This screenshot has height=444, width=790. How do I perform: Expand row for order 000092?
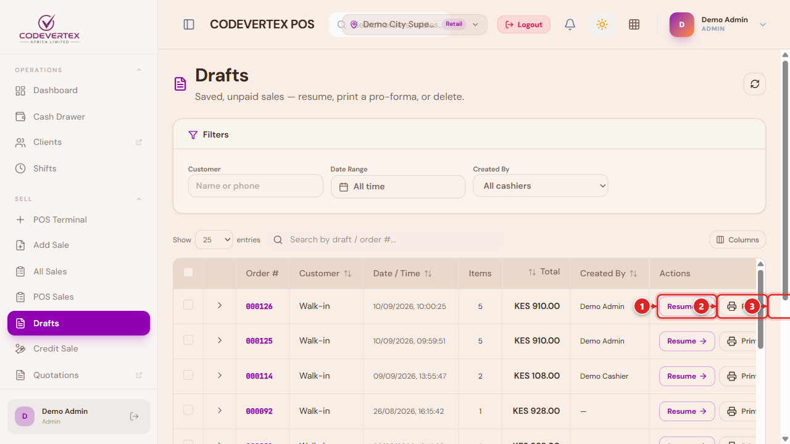219,411
